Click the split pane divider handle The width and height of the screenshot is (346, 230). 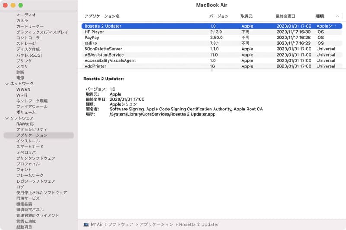(212, 70)
